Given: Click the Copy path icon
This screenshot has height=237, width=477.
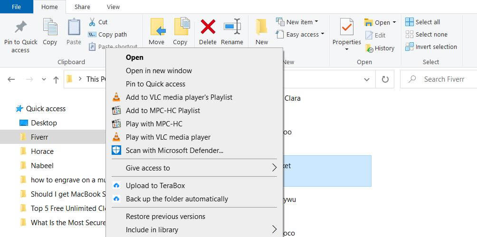Looking at the screenshot, I should point(92,34).
